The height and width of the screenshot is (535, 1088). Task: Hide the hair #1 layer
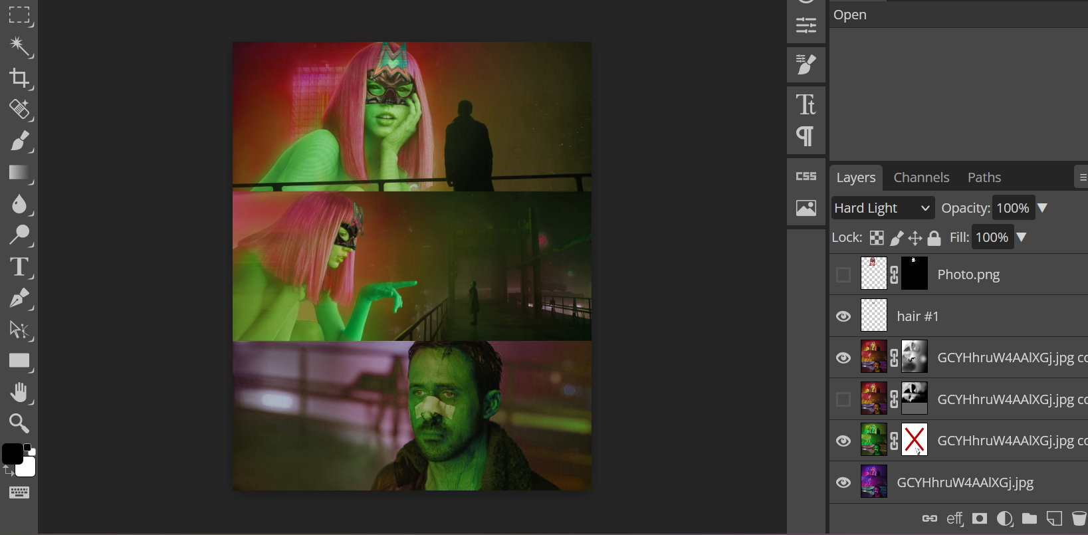point(843,316)
